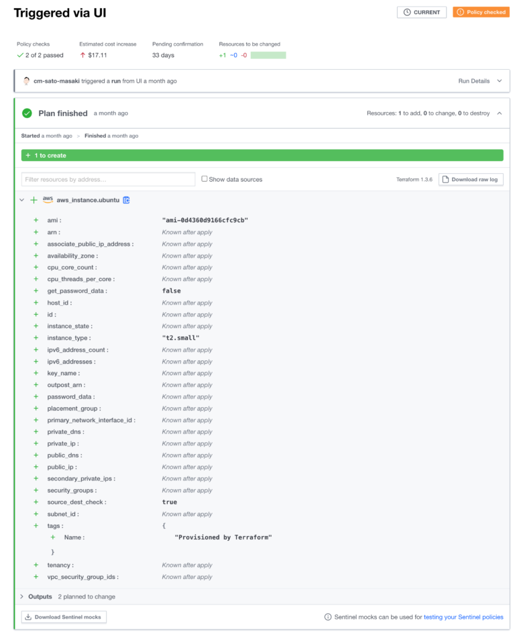
Task: Click the Download raw log button
Action: pos(472,178)
